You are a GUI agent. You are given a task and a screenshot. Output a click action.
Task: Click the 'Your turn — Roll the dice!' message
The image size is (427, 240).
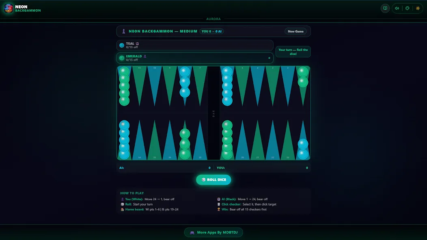pyautogui.click(x=293, y=52)
